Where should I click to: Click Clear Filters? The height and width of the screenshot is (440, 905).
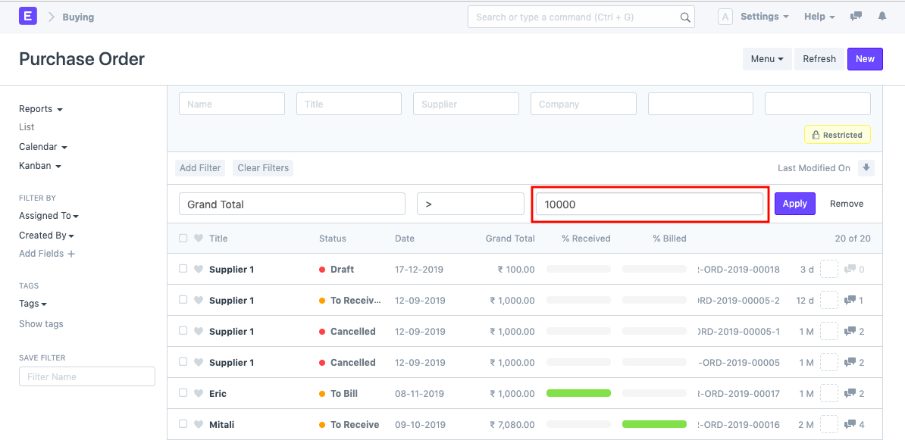[262, 167]
